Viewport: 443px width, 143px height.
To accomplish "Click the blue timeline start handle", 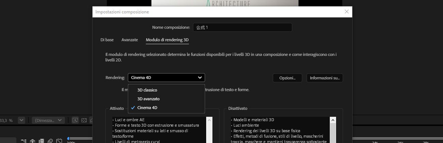I will 68,139.
